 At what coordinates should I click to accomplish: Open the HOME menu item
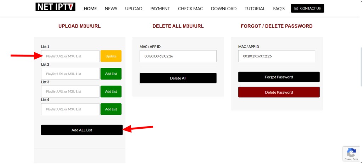[90, 8]
